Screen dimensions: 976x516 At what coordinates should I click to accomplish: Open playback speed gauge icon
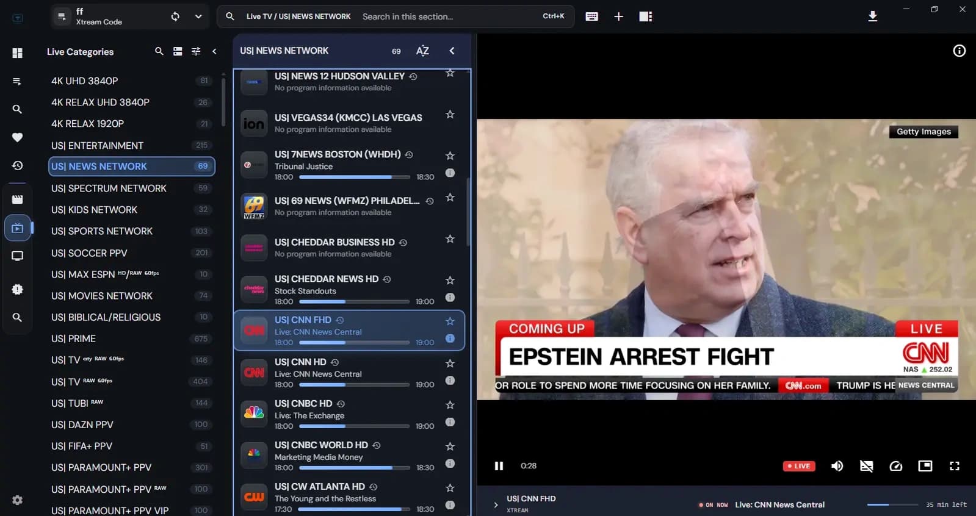[895, 466]
